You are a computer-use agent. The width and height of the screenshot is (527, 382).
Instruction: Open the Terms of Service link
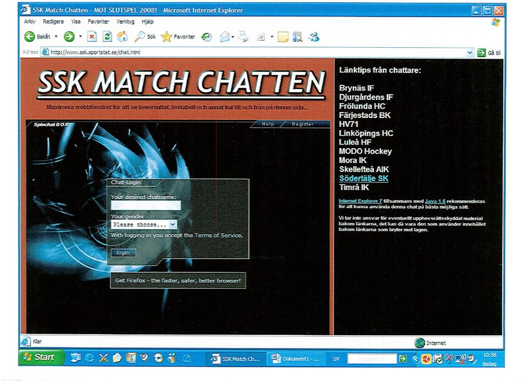coord(218,235)
